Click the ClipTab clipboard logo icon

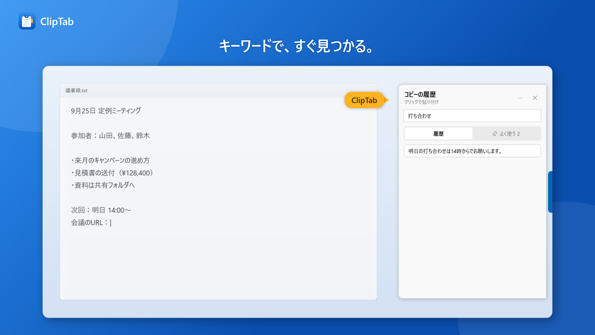click(27, 21)
